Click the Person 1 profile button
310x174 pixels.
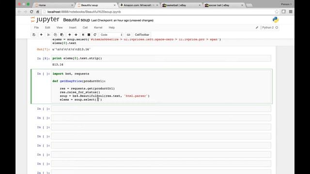tap(286, 4)
